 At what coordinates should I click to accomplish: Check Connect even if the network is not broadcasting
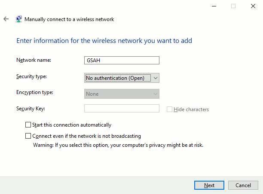click(x=28, y=136)
